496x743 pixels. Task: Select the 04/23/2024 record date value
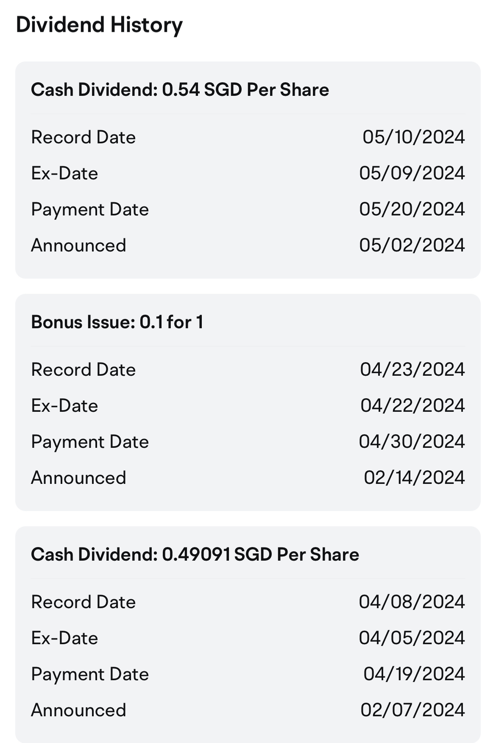[x=412, y=370]
